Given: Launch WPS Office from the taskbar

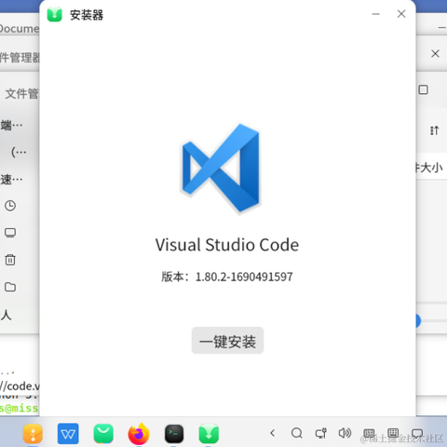Looking at the screenshot, I should point(68,434).
